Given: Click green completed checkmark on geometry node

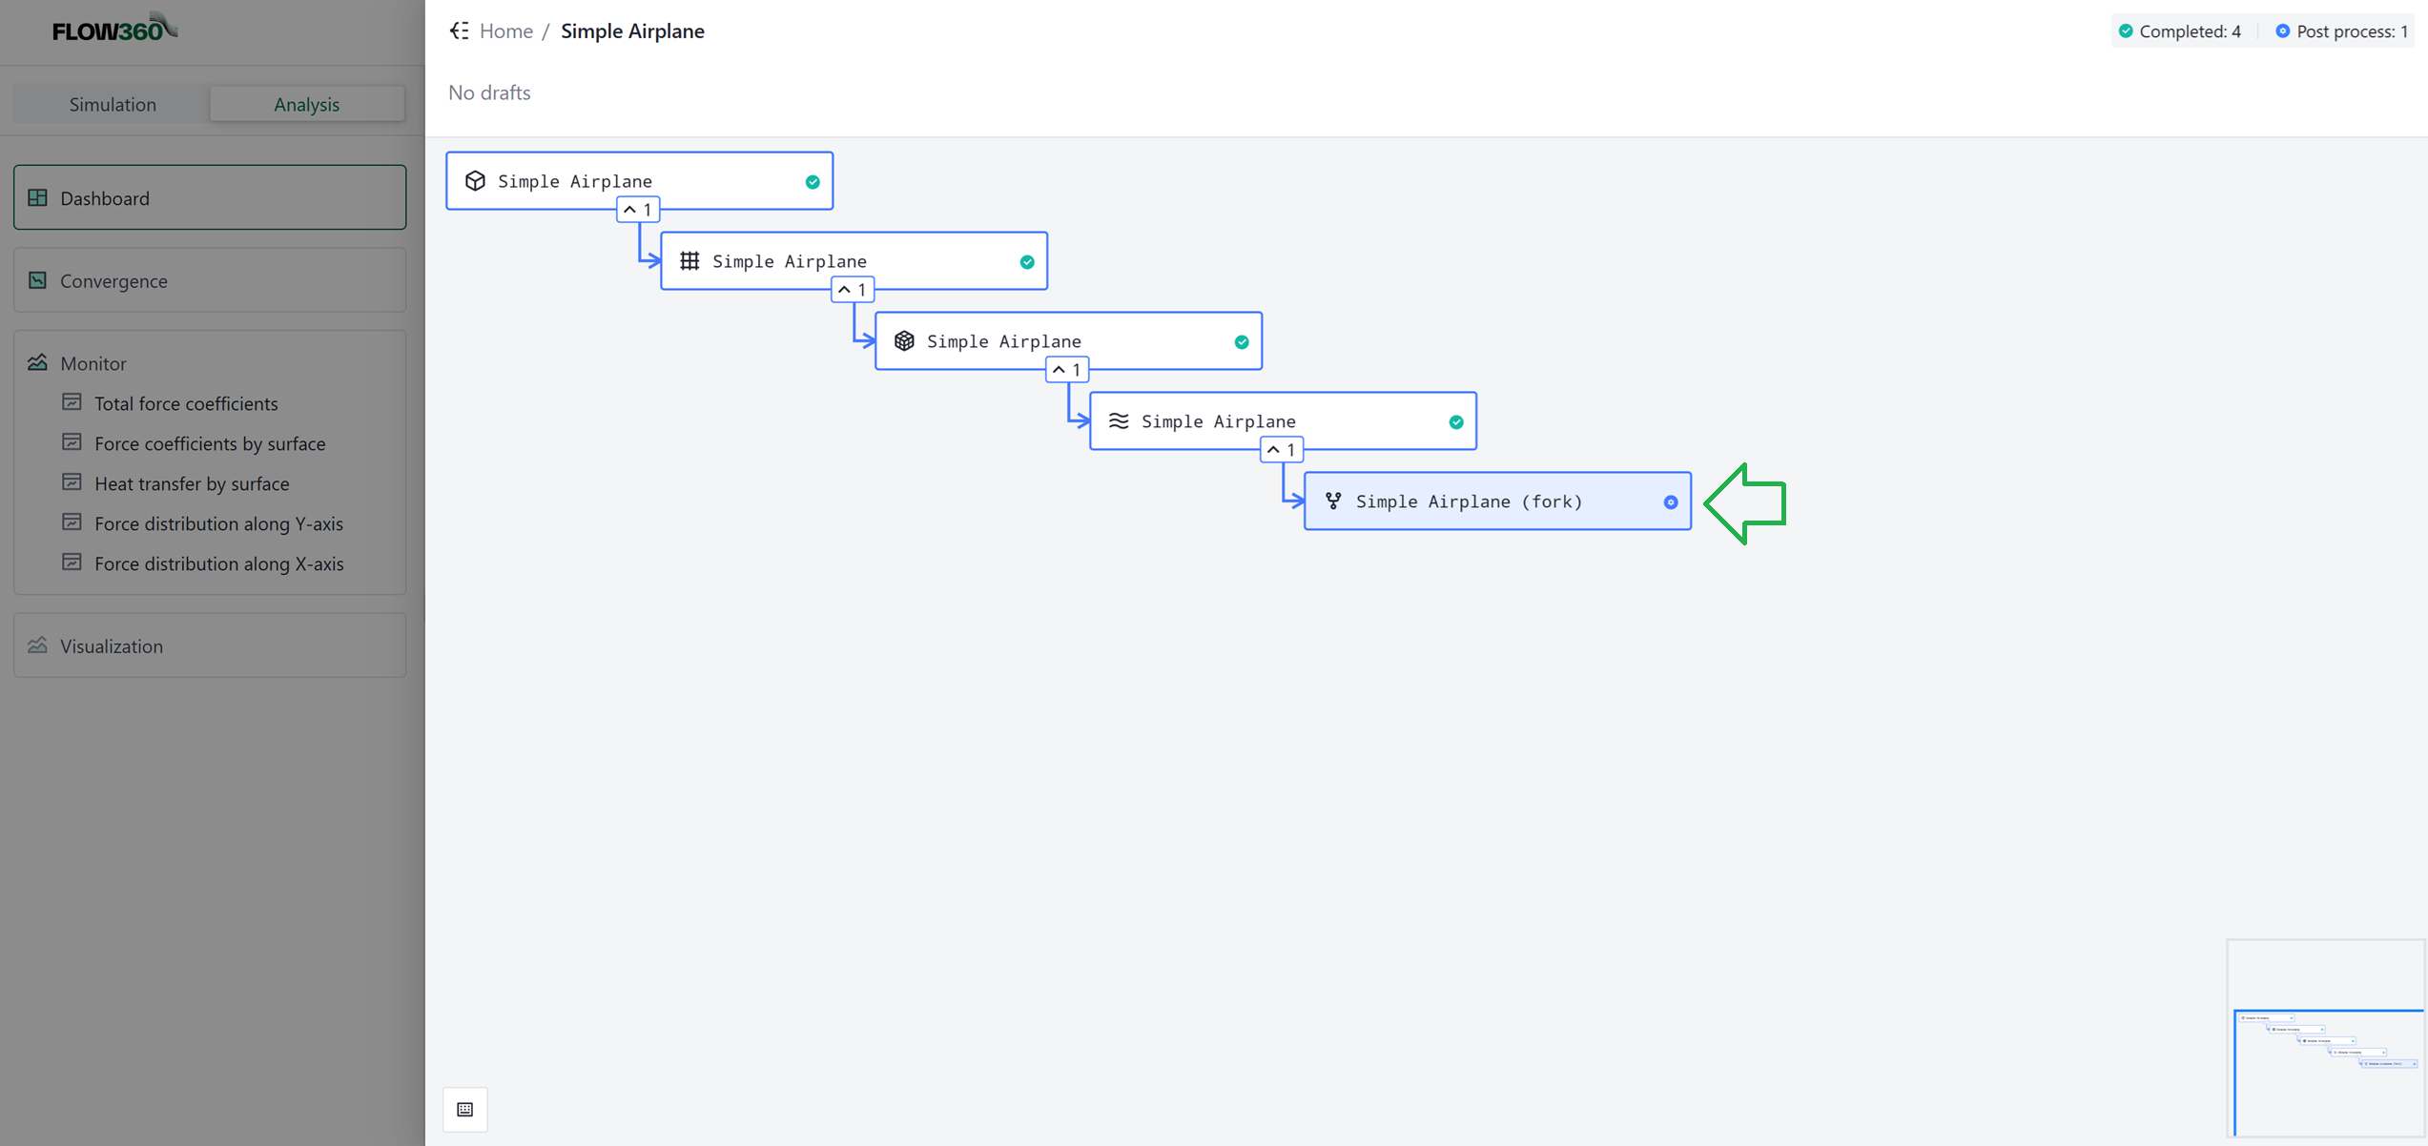Looking at the screenshot, I should (x=813, y=181).
